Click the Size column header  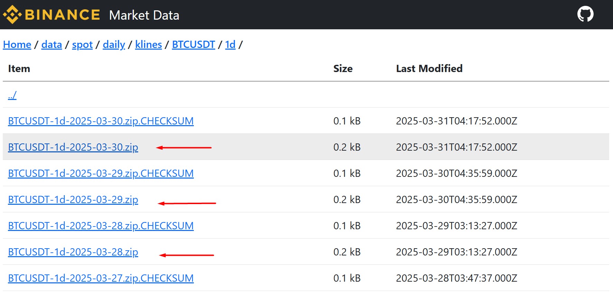(343, 69)
